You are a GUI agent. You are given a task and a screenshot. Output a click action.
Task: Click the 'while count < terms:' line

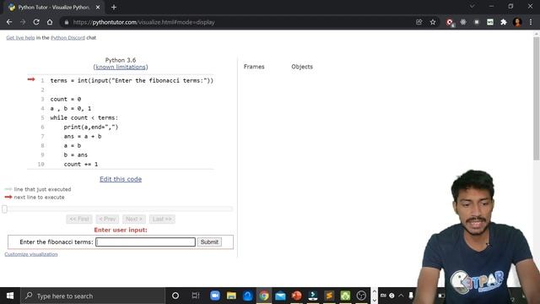tap(84, 117)
